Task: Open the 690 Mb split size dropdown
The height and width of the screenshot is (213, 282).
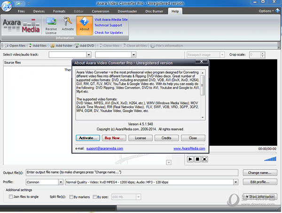Action: (x=138, y=197)
